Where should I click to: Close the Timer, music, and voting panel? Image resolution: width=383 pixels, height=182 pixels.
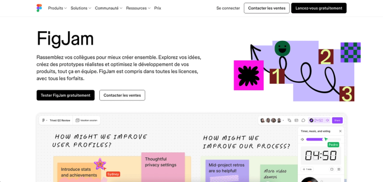(340, 131)
